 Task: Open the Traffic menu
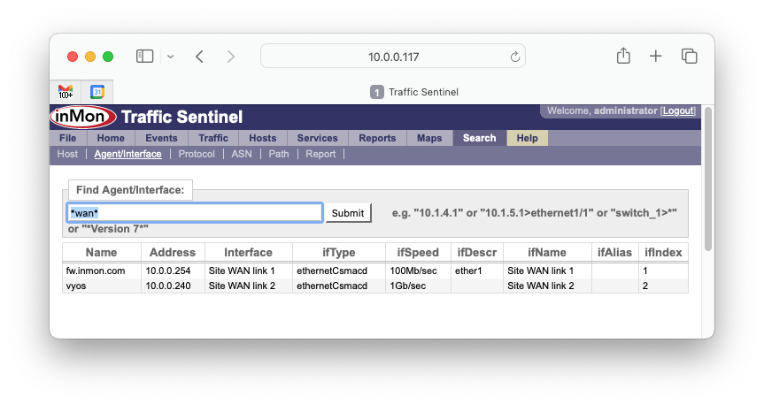tap(213, 138)
